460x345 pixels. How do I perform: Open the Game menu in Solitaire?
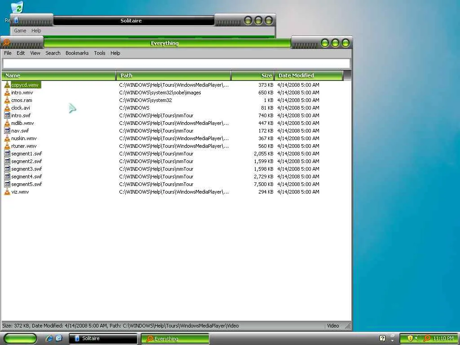pos(20,31)
